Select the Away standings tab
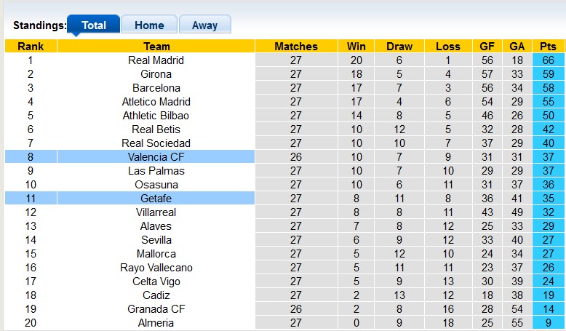 pos(204,25)
